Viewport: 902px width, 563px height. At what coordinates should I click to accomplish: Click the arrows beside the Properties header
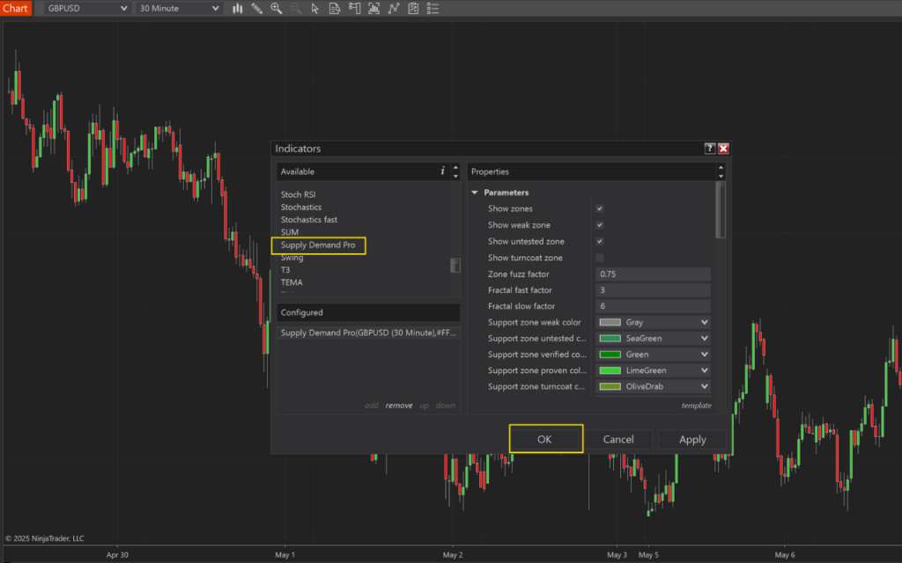click(x=721, y=172)
